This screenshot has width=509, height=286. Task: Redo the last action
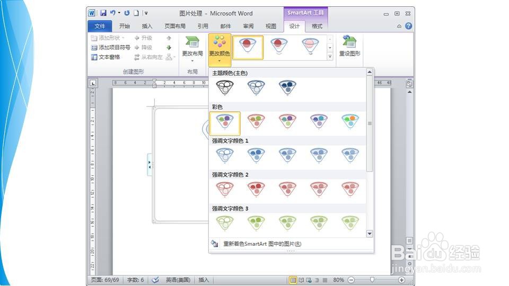127,13
